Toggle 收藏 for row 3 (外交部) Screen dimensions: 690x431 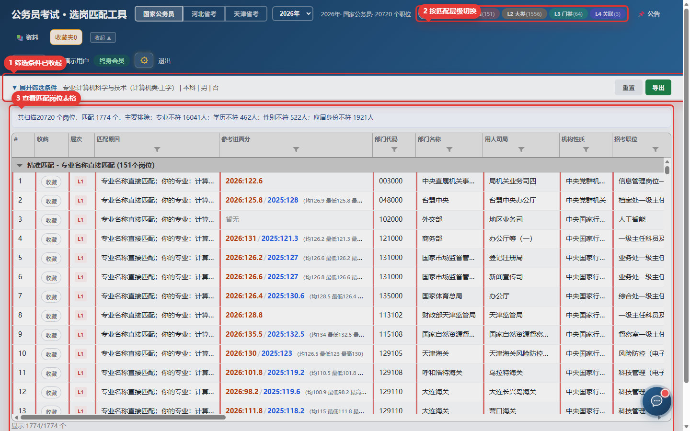coord(51,220)
